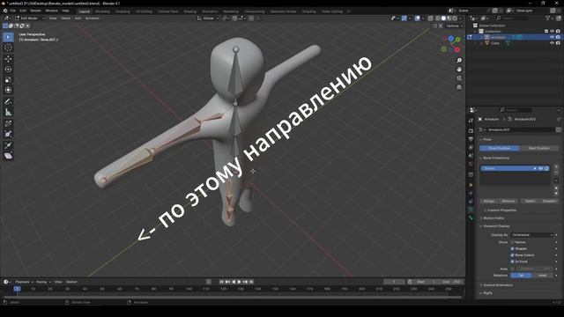Viewport: 564px width, 317px height.
Task: Open the Edit menu
Action: 23,11
